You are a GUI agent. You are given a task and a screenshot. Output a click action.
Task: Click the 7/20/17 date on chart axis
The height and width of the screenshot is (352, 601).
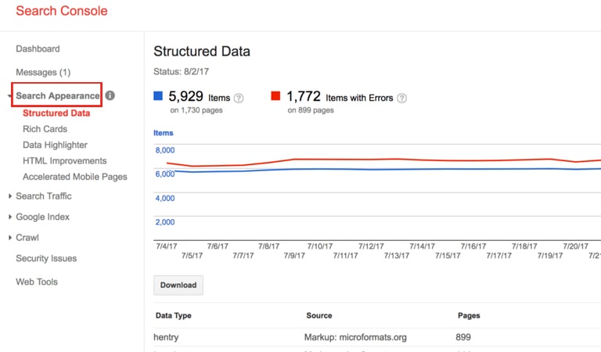(x=575, y=246)
